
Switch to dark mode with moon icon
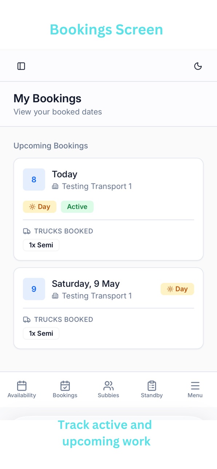tap(198, 66)
